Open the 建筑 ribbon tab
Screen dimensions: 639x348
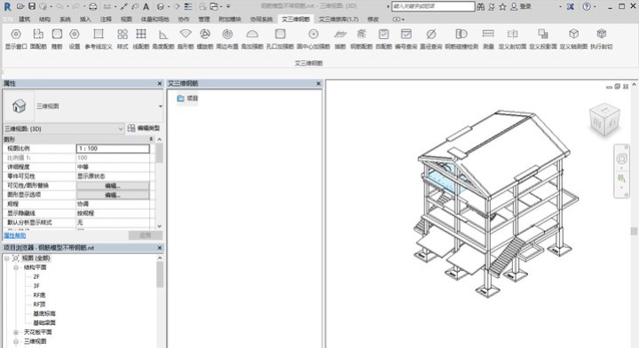click(25, 19)
